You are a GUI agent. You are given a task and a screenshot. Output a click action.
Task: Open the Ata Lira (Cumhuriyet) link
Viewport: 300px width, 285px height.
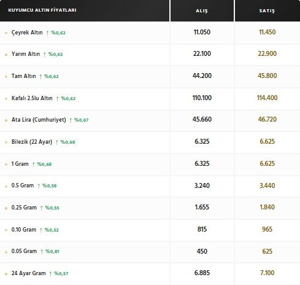click(x=39, y=120)
